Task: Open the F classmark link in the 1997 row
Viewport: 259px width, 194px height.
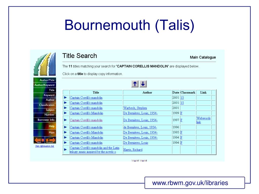Action: (x=181, y=120)
